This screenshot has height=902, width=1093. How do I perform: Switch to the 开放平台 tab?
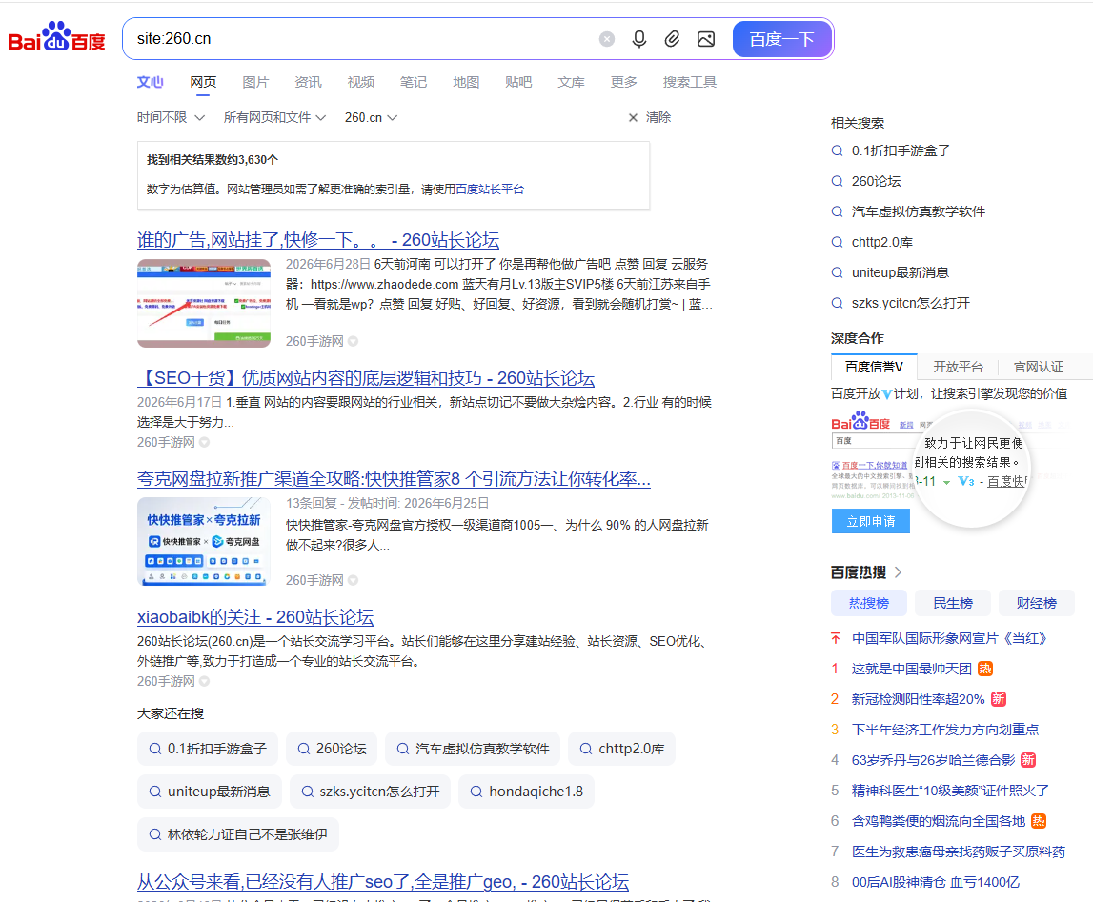[x=958, y=367]
